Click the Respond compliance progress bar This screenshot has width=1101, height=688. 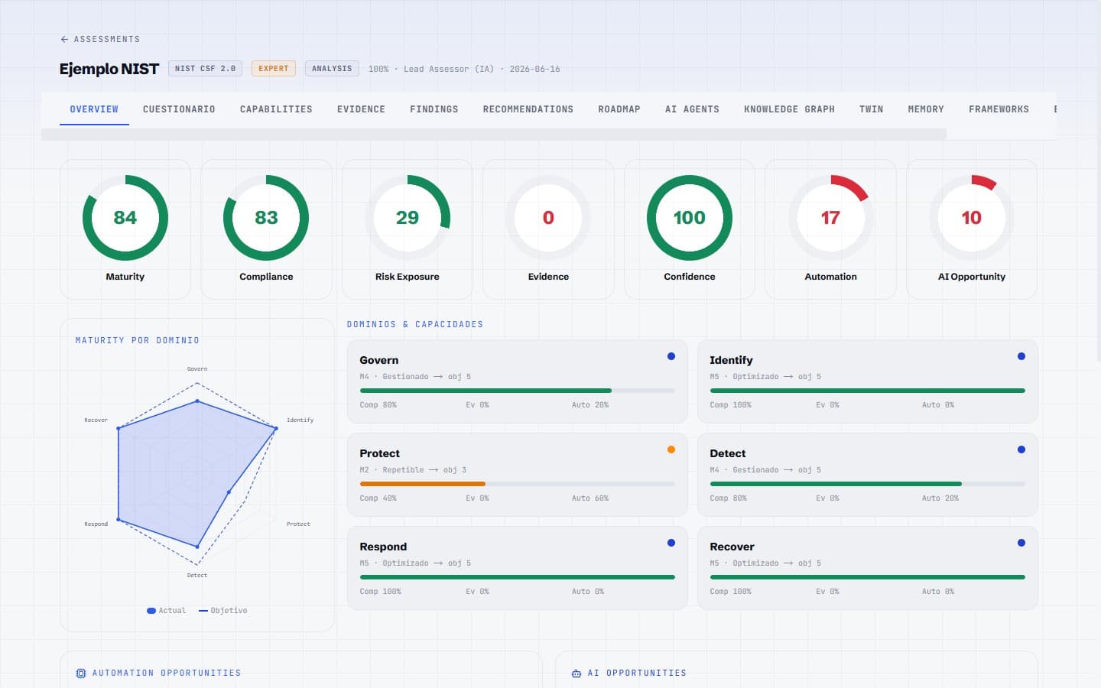coord(518,577)
